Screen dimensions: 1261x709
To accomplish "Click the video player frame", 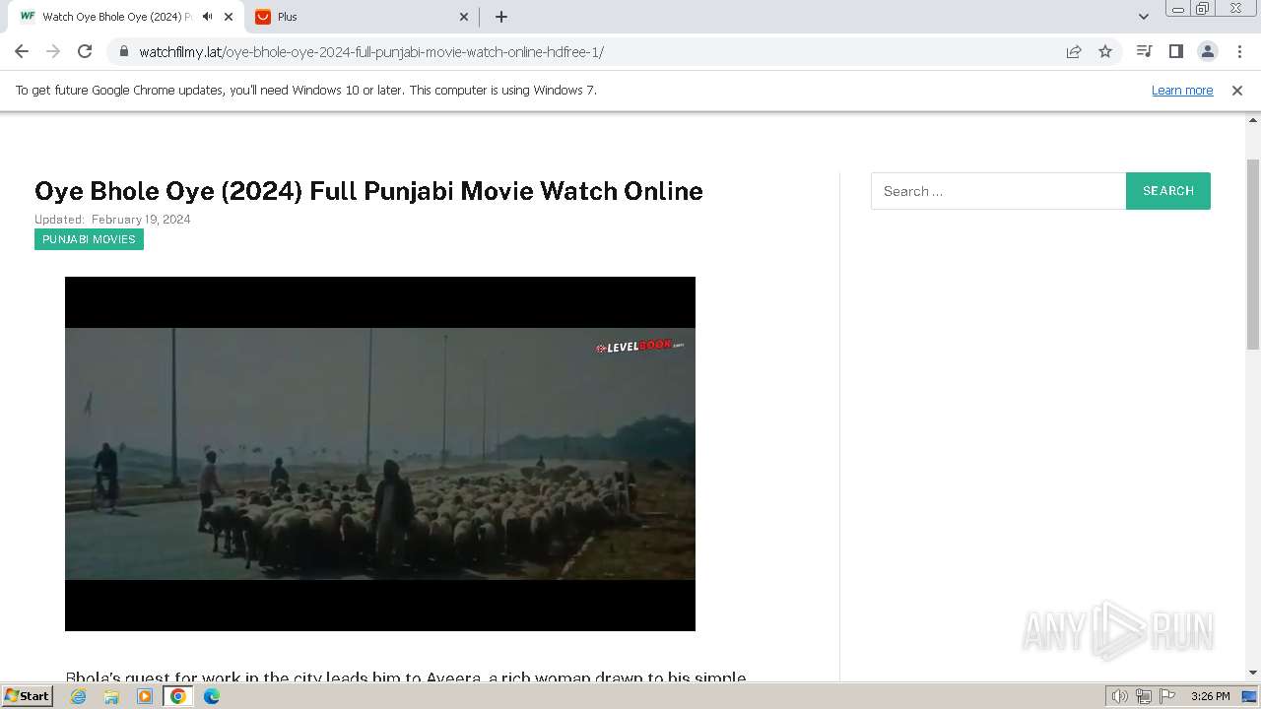I will 380,454.
